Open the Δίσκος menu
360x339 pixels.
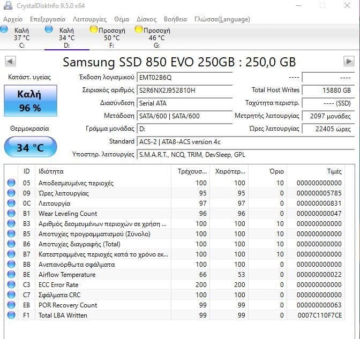pyautogui.click(x=146, y=19)
